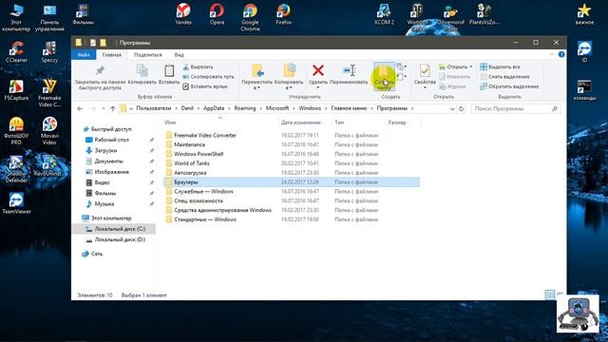Open the Open (Открыть) dropdown arrow
Screen dimensions: 608x342
(x=471, y=67)
